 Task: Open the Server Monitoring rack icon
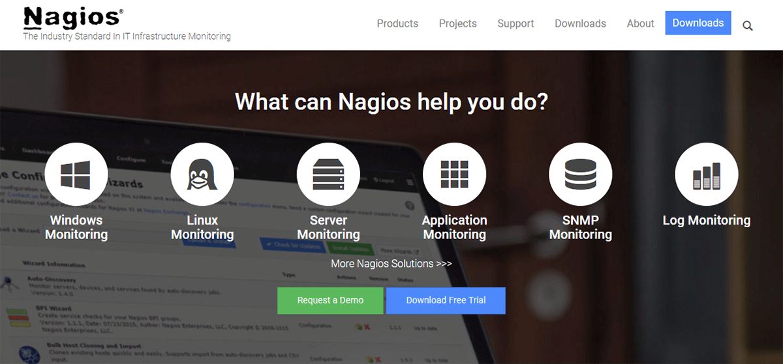(x=328, y=175)
